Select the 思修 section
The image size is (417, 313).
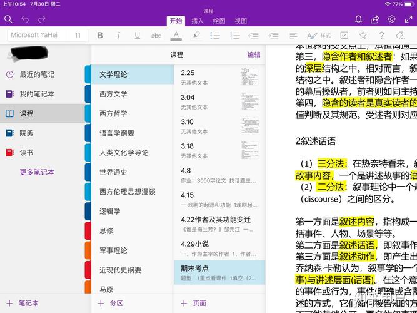(133, 231)
